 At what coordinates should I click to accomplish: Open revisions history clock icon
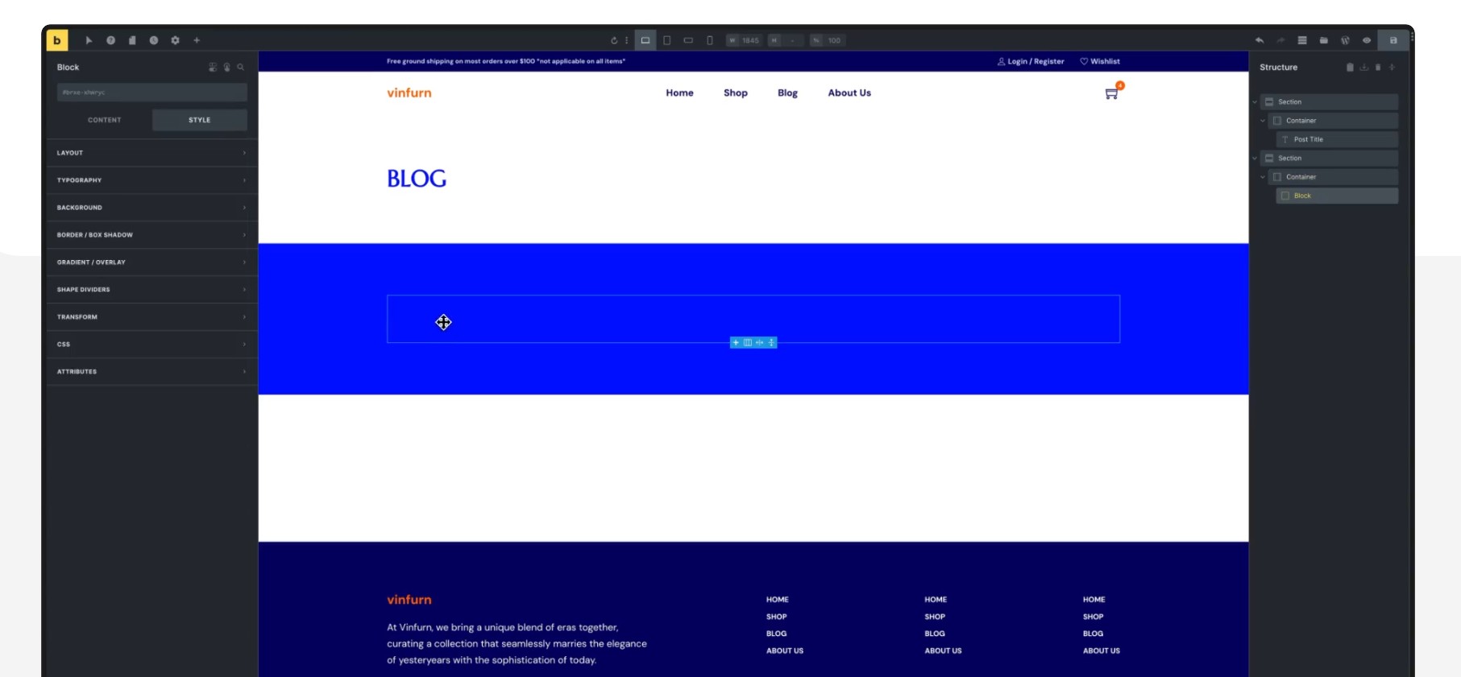pyautogui.click(x=153, y=40)
